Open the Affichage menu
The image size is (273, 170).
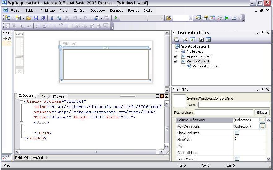pos(47,11)
